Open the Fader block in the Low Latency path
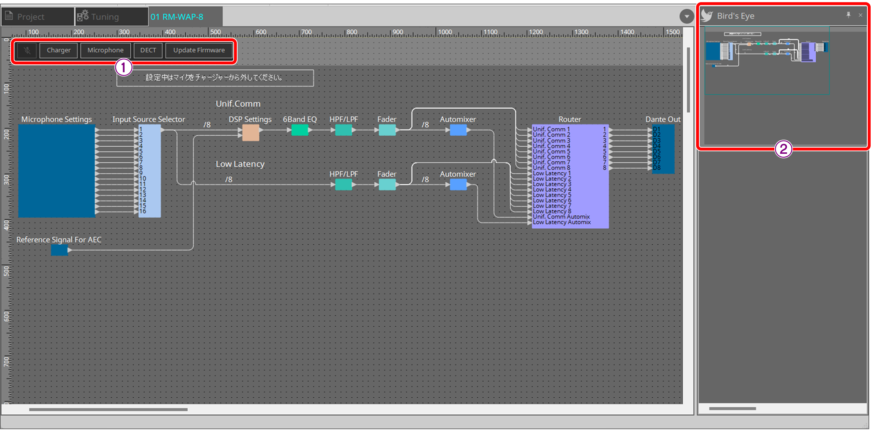Image resolution: width=875 pixels, height=431 pixels. click(387, 185)
